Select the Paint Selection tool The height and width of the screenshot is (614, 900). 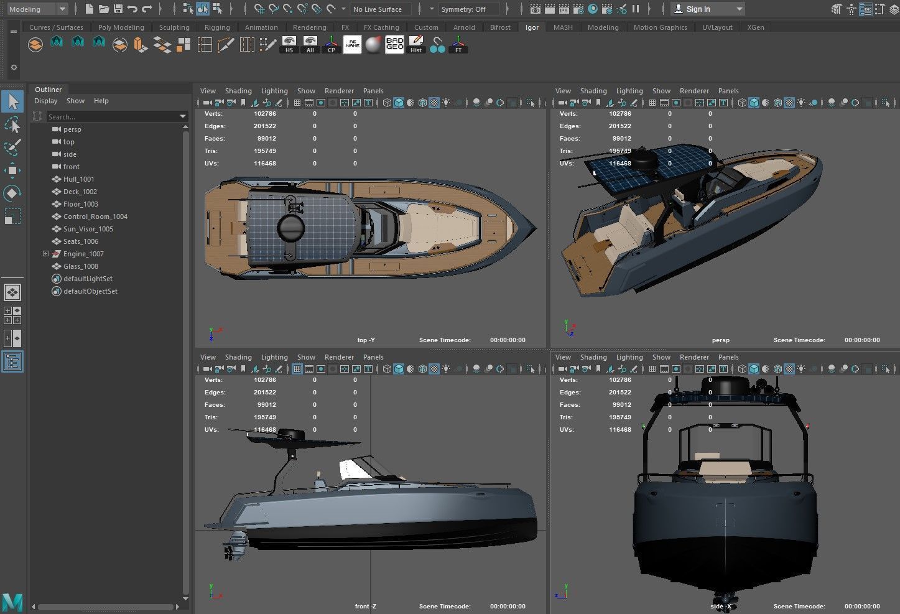pos(12,147)
